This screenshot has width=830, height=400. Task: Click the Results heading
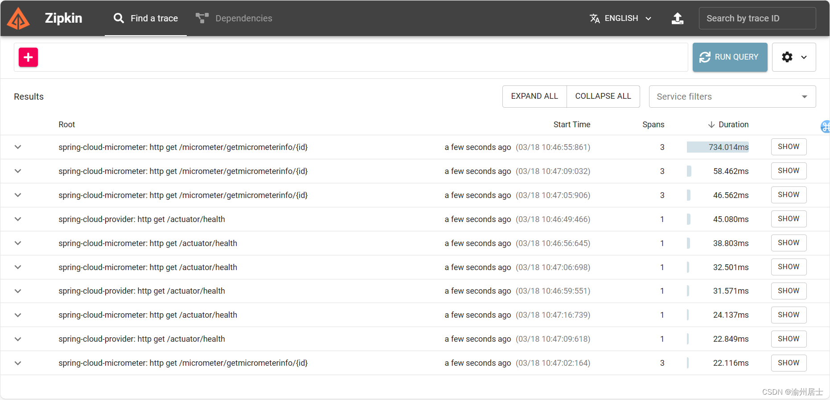click(29, 97)
